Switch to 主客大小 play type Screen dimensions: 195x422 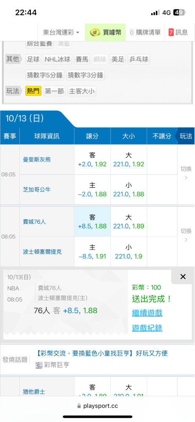pyautogui.click(x=81, y=91)
